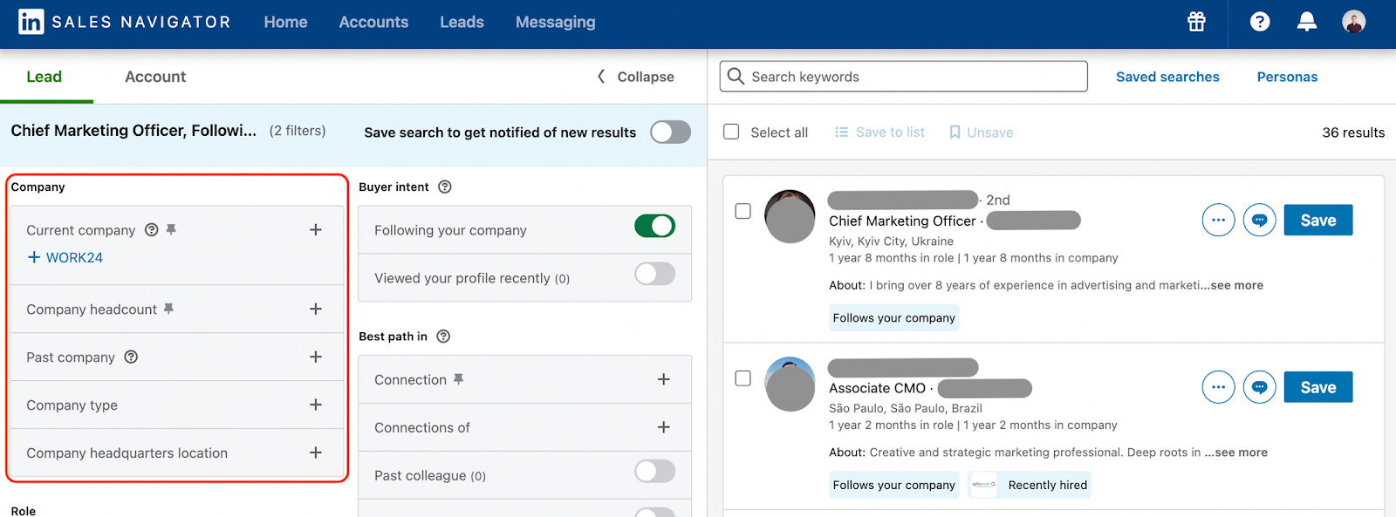Check the Select all checkbox

tap(731, 132)
